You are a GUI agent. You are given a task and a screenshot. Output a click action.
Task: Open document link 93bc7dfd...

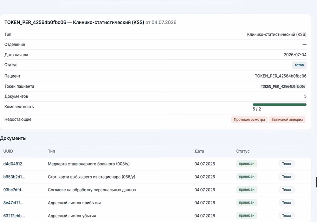(14, 190)
